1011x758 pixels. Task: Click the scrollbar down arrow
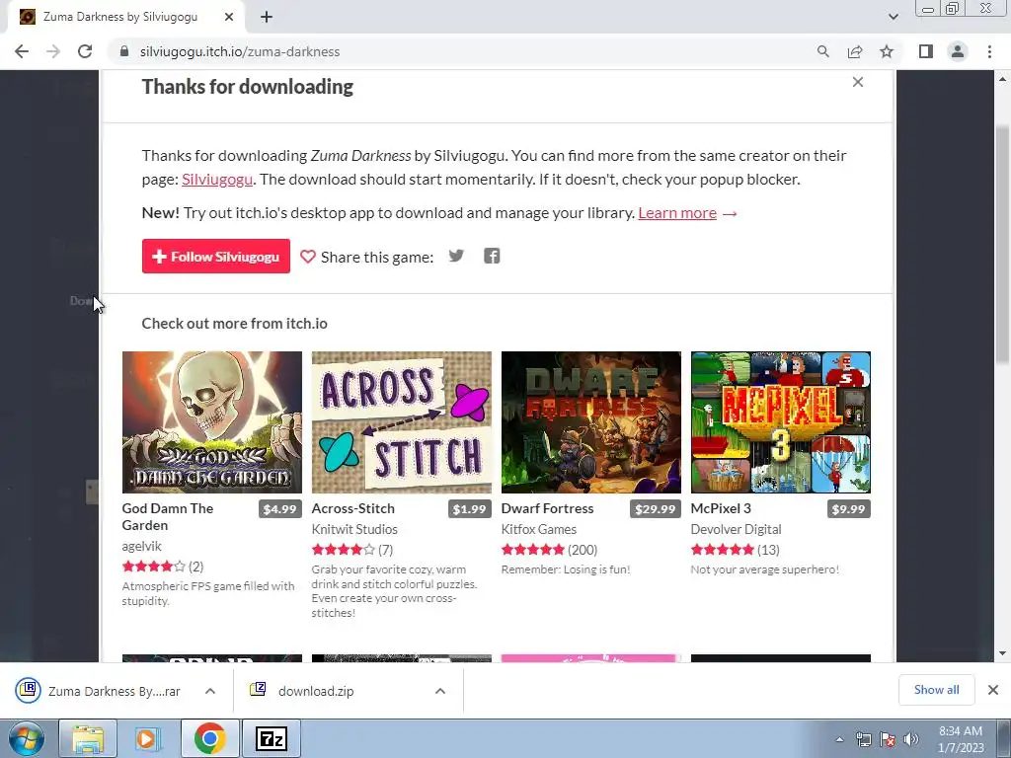1002,653
